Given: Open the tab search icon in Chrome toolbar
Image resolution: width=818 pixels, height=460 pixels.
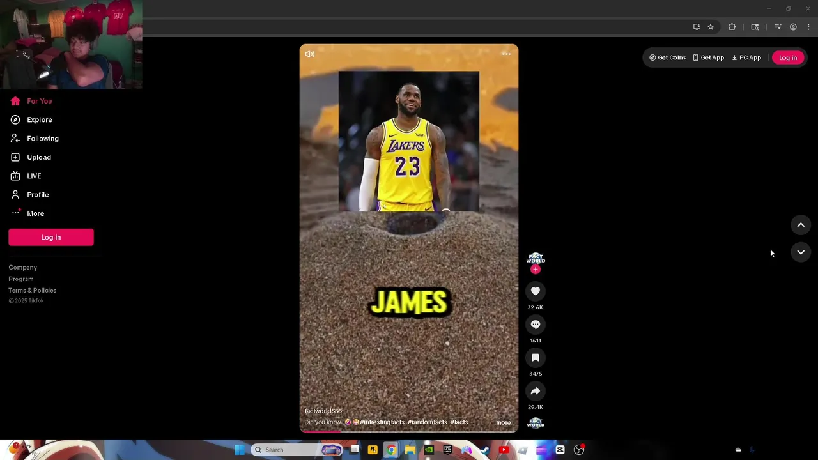Looking at the screenshot, I should [755, 27].
